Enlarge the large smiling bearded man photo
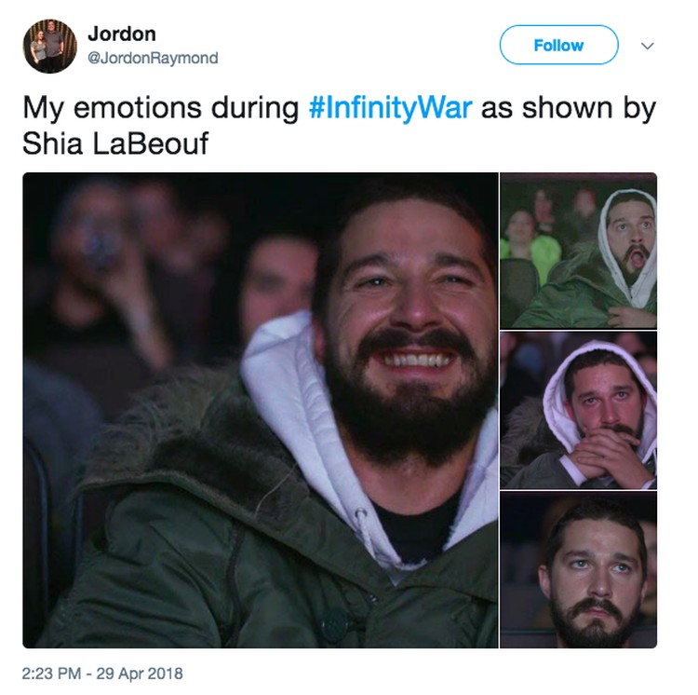 pos(261,410)
